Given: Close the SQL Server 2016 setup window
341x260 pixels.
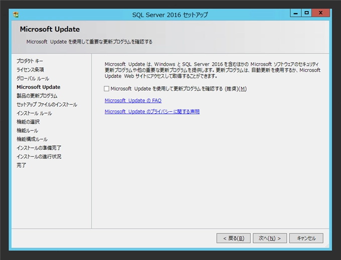Looking at the screenshot, I should pyautogui.click(x=321, y=13).
